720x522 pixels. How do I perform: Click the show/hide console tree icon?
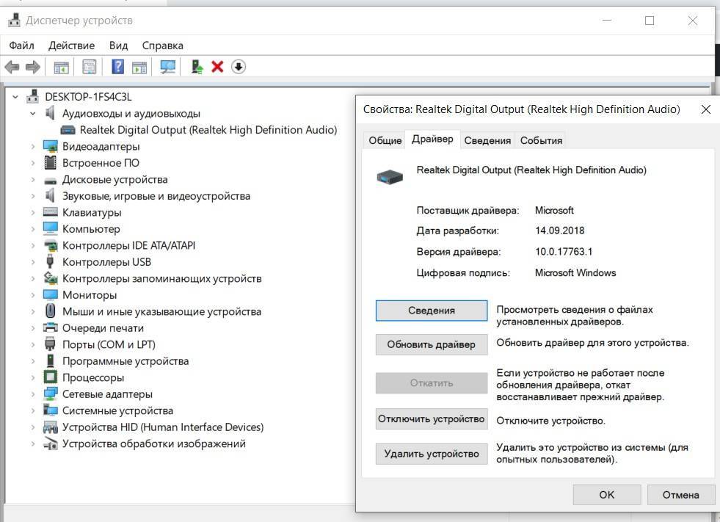point(61,67)
